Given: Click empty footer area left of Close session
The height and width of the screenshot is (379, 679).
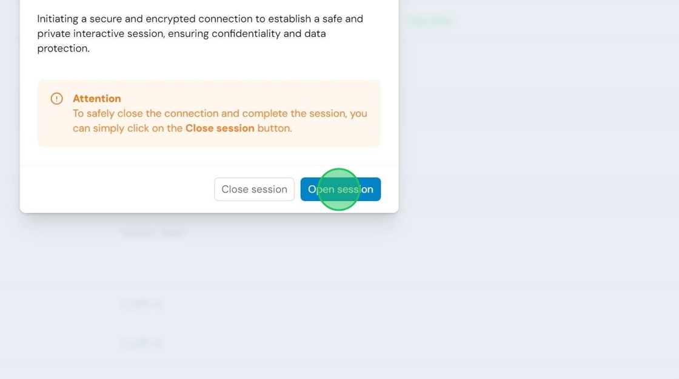Looking at the screenshot, I should (117, 189).
